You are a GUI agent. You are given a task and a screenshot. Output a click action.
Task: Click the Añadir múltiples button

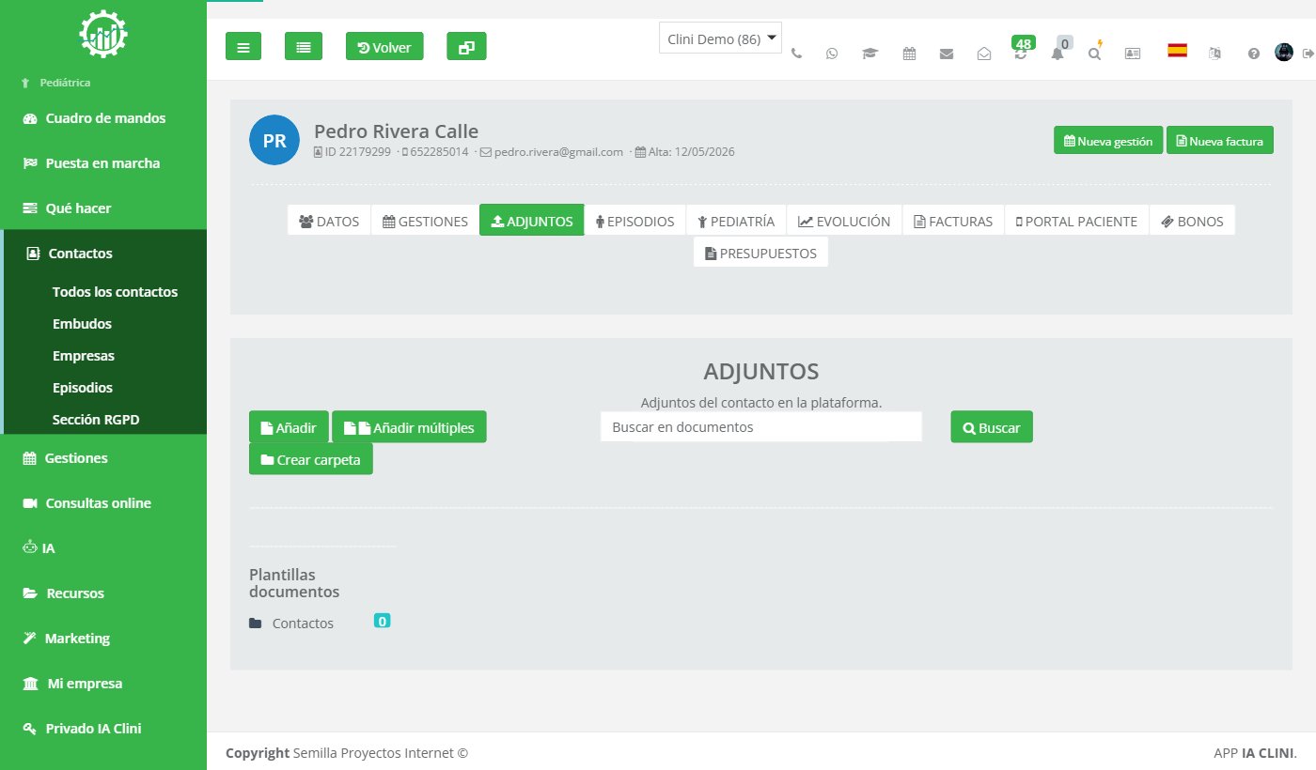(x=409, y=426)
